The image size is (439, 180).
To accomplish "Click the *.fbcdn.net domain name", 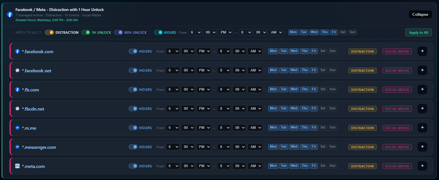I will 33,109.
